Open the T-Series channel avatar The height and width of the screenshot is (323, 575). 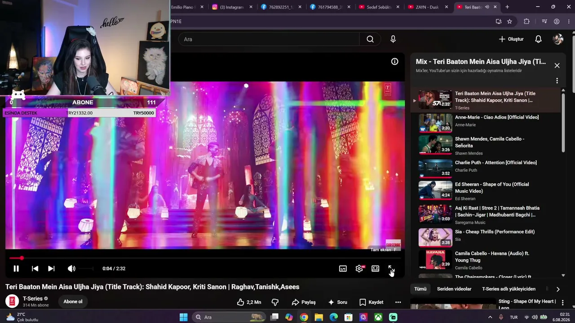point(12,301)
